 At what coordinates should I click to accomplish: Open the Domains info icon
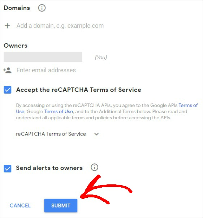point(42,8)
